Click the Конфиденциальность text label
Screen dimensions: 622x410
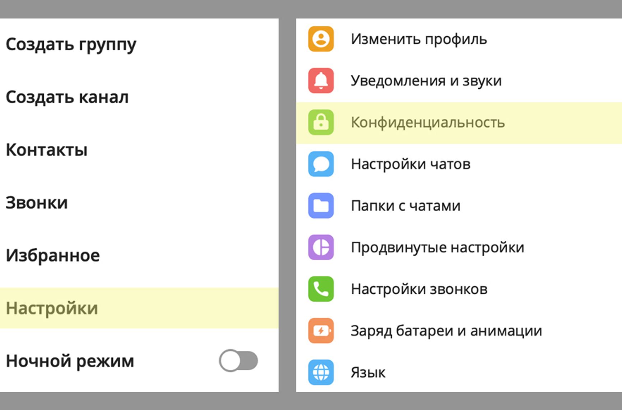click(x=428, y=123)
